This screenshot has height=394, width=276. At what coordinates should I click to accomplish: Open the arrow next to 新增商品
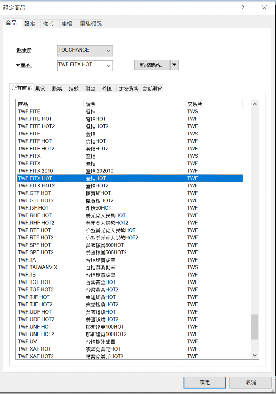tap(175, 65)
